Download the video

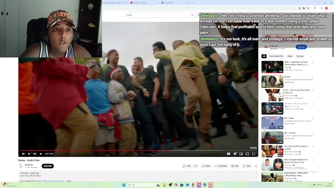(x=221, y=166)
